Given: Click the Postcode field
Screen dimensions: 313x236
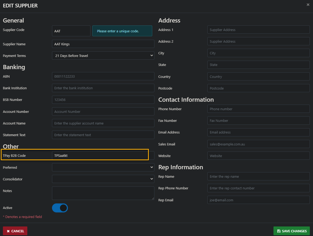Looking at the screenshot, I should tap(258, 88).
